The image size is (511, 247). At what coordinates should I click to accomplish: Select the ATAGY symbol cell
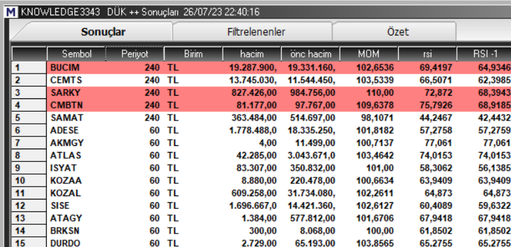pyautogui.click(x=66, y=218)
